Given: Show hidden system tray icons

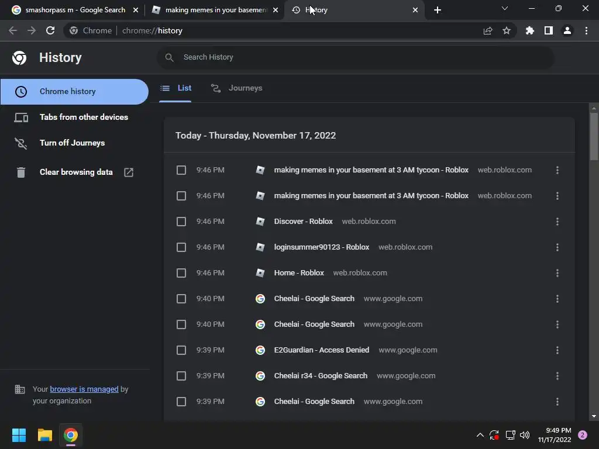Looking at the screenshot, I should (x=480, y=435).
